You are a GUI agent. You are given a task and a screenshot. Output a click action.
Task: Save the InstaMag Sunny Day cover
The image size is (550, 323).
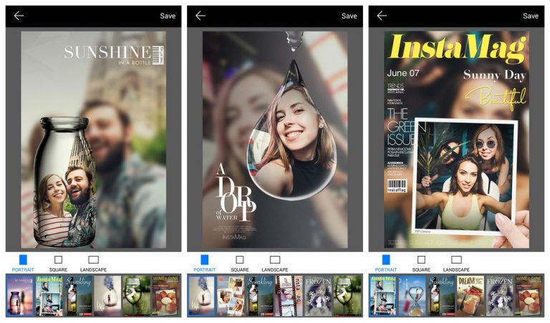point(531,16)
